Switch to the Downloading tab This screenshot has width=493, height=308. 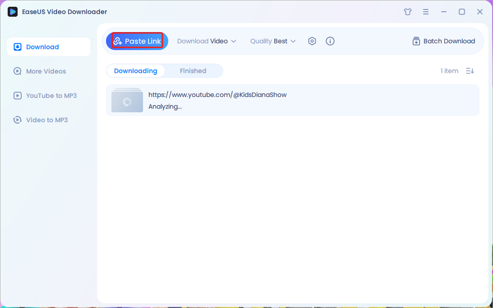pos(136,71)
